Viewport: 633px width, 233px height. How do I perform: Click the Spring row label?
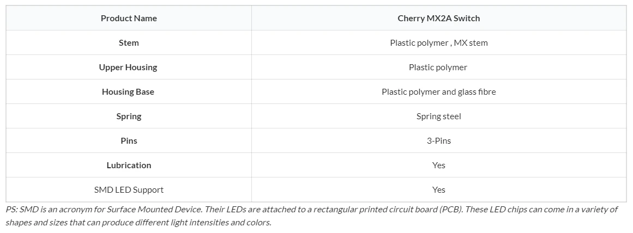[x=129, y=116]
